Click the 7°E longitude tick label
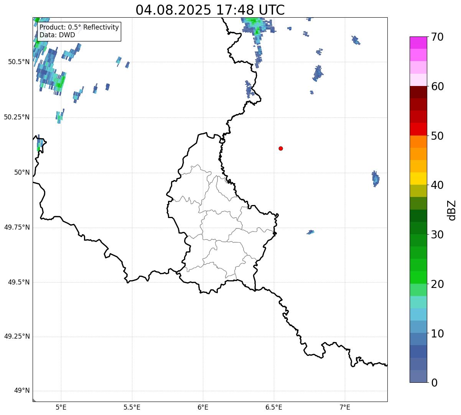Screen dimensions: 461x415 click(345, 407)
